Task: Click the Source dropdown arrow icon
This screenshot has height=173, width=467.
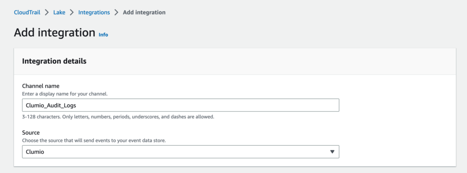Action: coord(332,152)
